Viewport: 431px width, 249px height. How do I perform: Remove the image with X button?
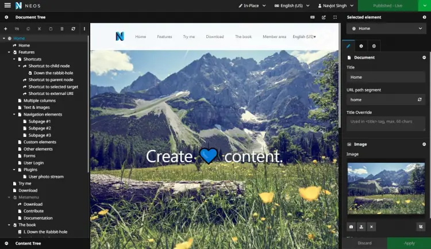pyautogui.click(x=371, y=227)
